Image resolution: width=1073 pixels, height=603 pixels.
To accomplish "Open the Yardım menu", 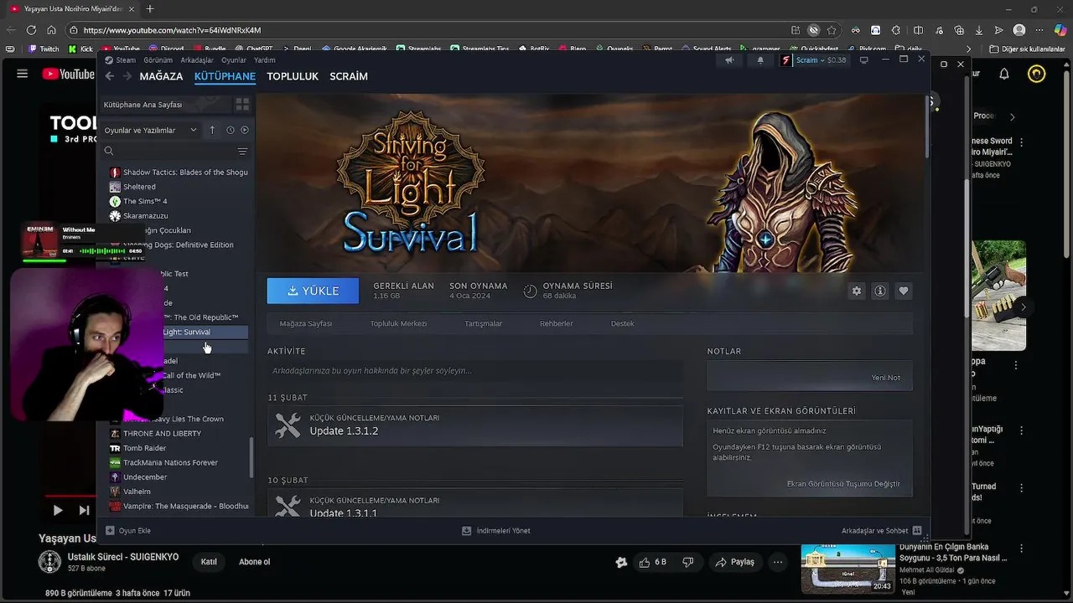I will click(x=265, y=60).
